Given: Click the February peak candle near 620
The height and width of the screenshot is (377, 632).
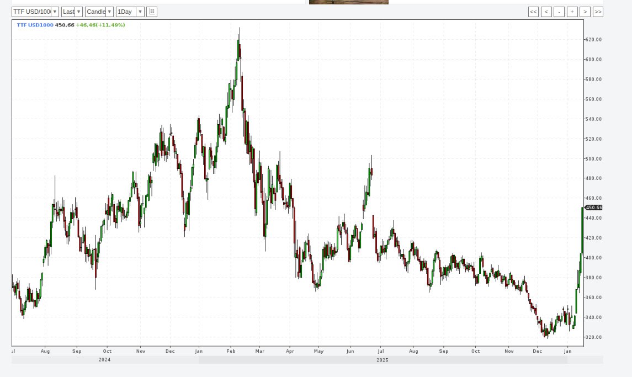Looking at the screenshot, I should (x=238, y=49).
